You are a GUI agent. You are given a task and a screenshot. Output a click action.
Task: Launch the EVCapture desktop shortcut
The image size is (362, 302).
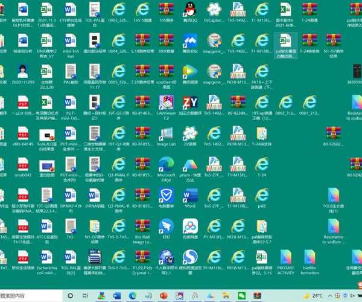point(212,10)
